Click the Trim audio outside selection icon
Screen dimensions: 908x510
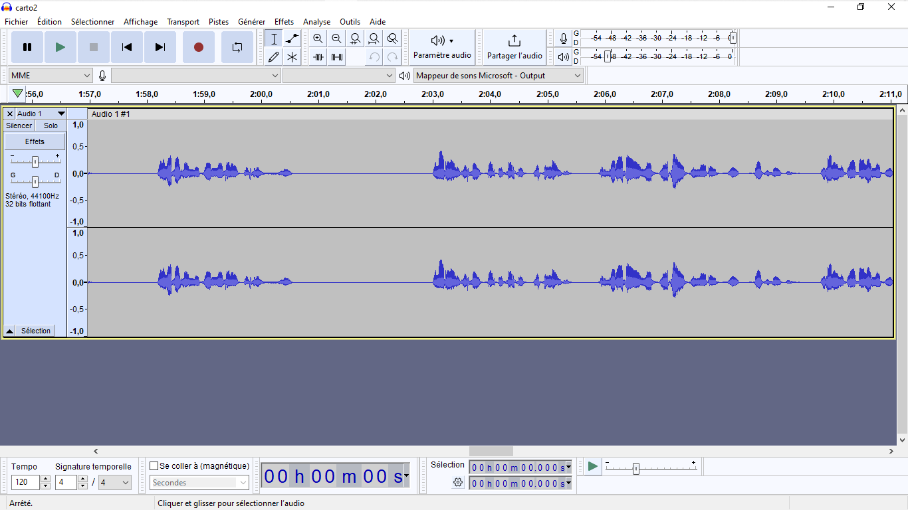pyautogui.click(x=318, y=57)
